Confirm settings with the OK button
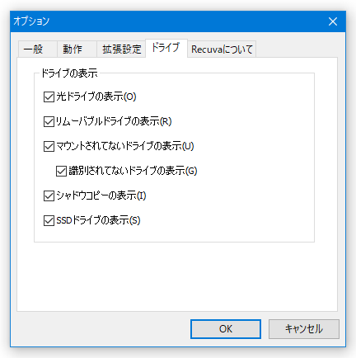356x358 pixels. (x=226, y=329)
